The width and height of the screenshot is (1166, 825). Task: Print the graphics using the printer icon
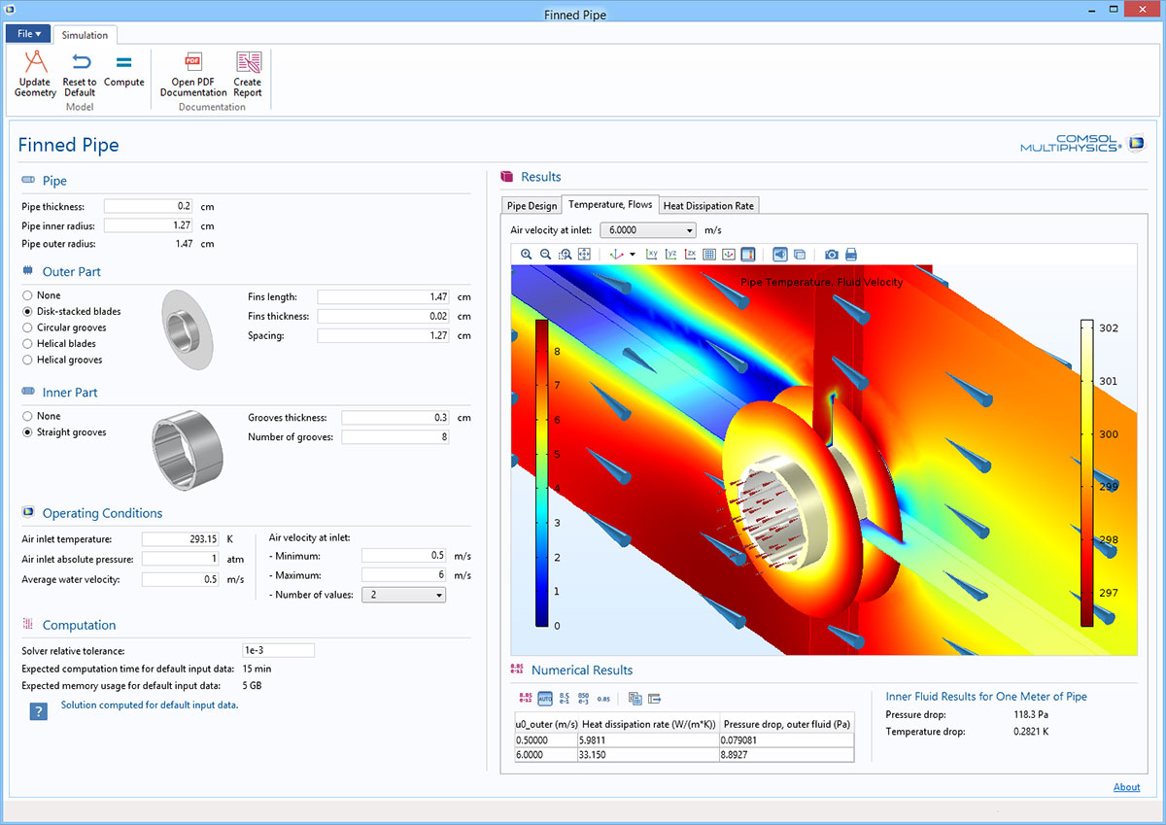pyautogui.click(x=851, y=255)
